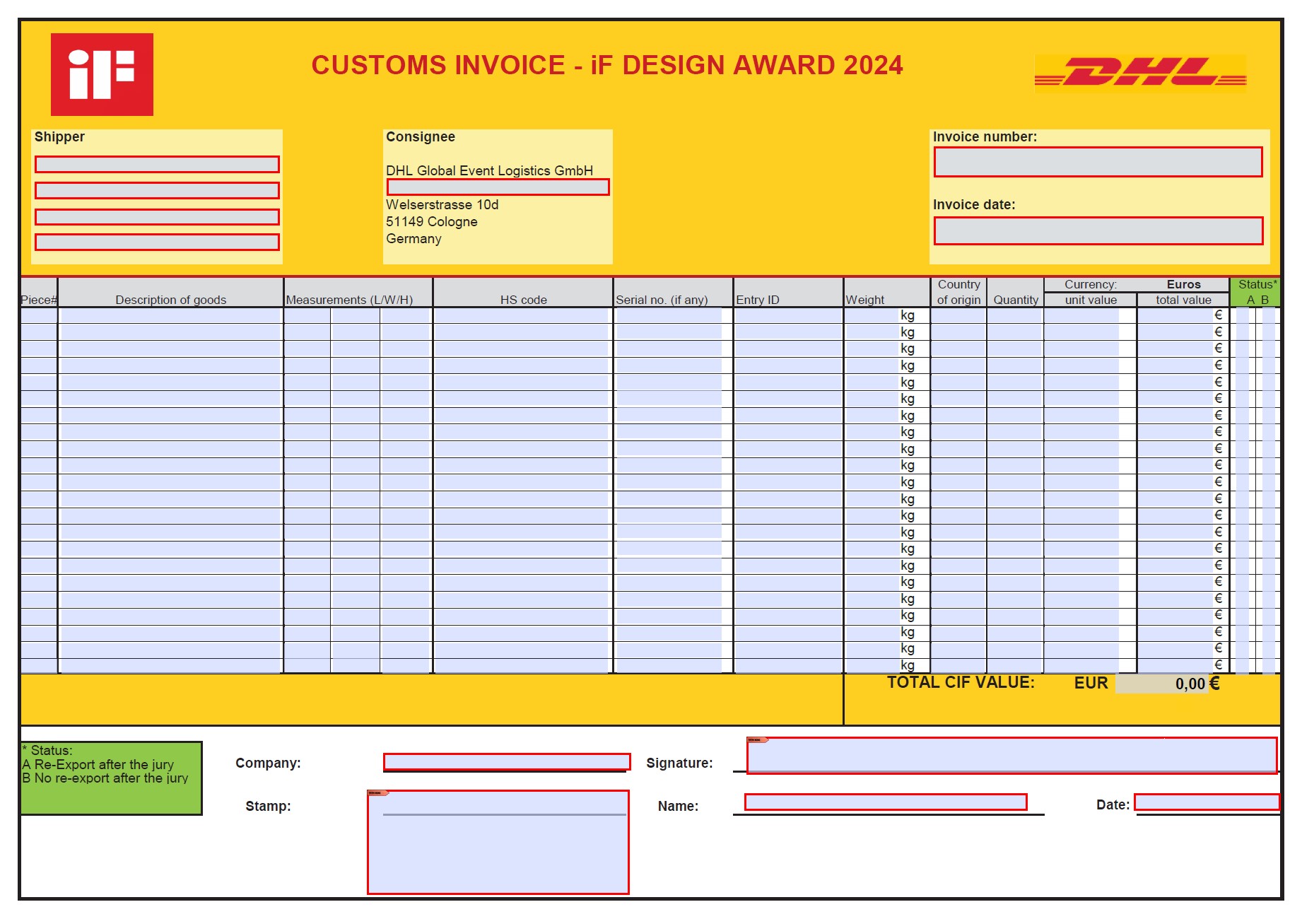Viewport: 1302px width, 919px height.
Task: Click into the Signature field
Action: 1011,756
